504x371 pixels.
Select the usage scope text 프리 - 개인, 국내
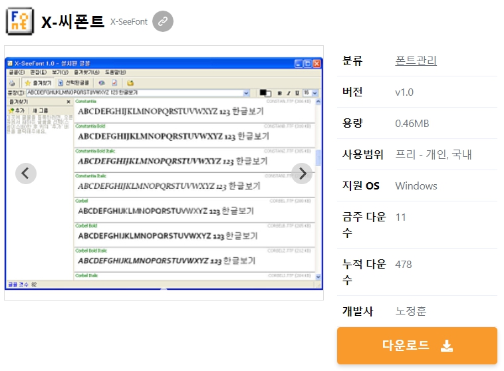tap(434, 155)
